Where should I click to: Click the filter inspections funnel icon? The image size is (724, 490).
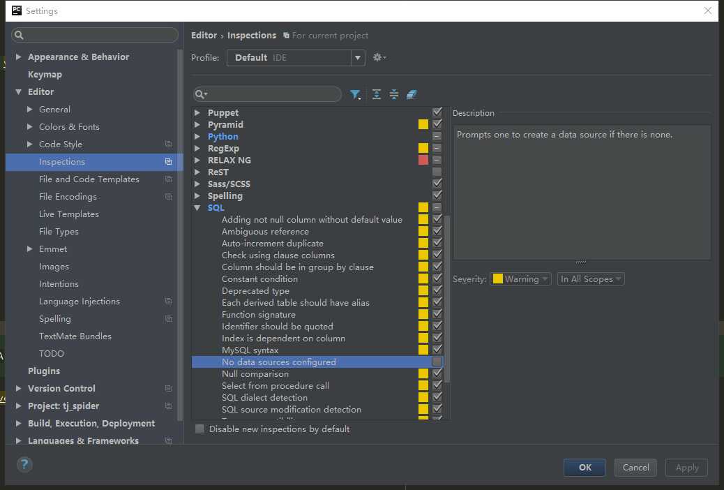(x=354, y=95)
